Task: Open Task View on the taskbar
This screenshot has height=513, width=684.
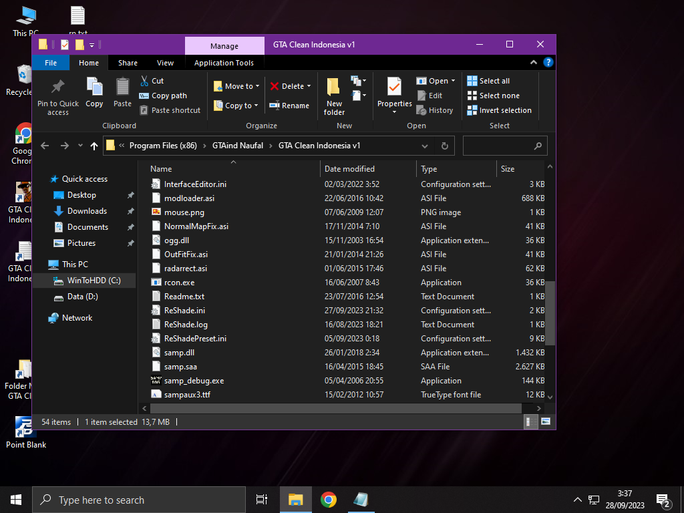Action: coord(261,500)
